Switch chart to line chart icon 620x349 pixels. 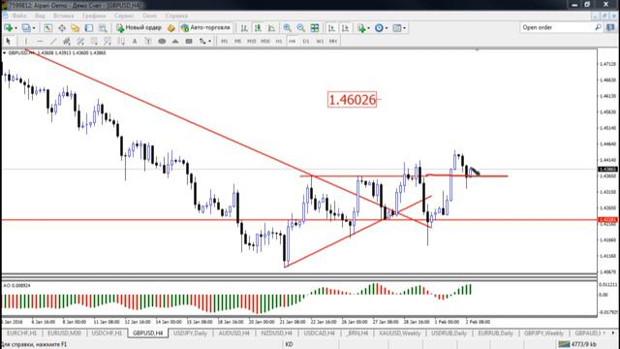(271, 28)
